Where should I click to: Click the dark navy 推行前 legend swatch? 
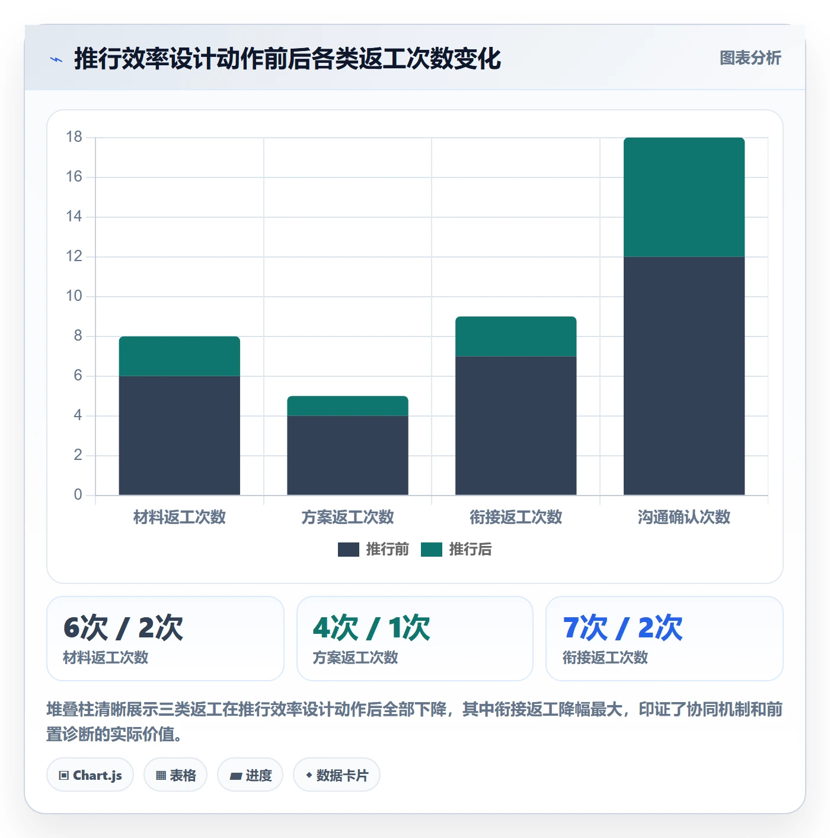click(x=349, y=550)
